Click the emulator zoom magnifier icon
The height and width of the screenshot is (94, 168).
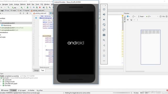pyautogui.click(x=104, y=40)
